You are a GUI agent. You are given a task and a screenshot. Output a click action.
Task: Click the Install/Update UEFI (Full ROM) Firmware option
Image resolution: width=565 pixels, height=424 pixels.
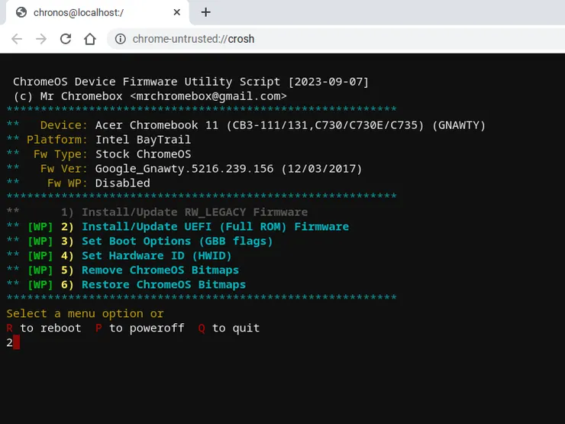click(215, 227)
